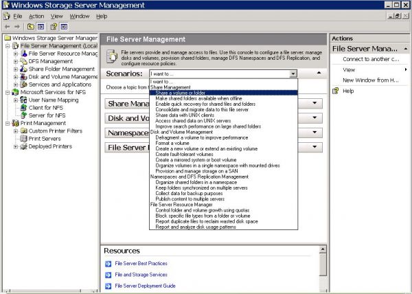The height and width of the screenshot is (294, 412).
Task: Collapse the File Server Management tree node
Action: click(x=8, y=46)
